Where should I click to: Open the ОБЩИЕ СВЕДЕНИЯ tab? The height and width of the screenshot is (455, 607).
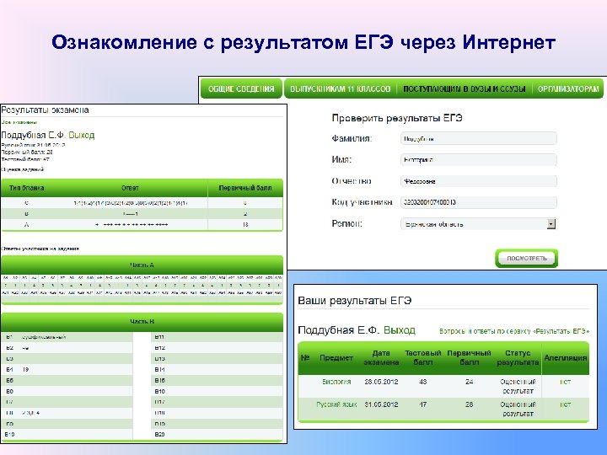tap(241, 88)
